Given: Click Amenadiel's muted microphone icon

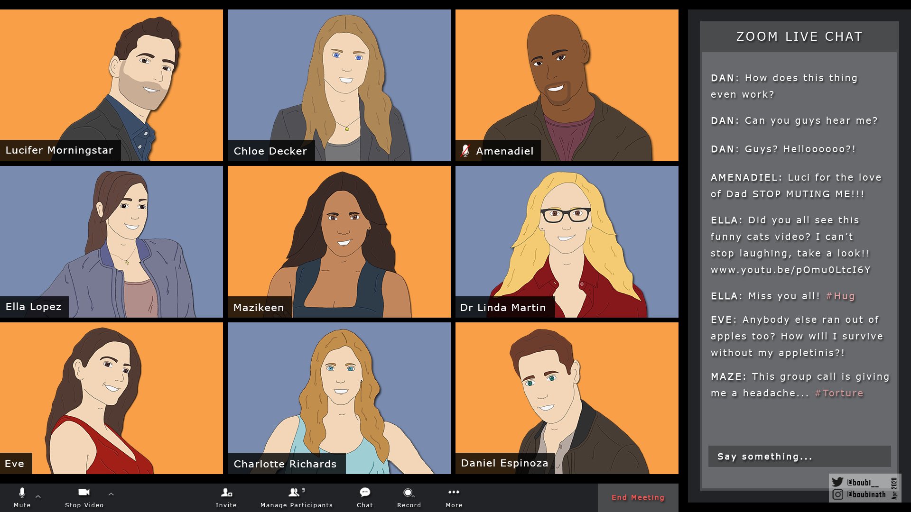Looking at the screenshot, I should 465,151.
